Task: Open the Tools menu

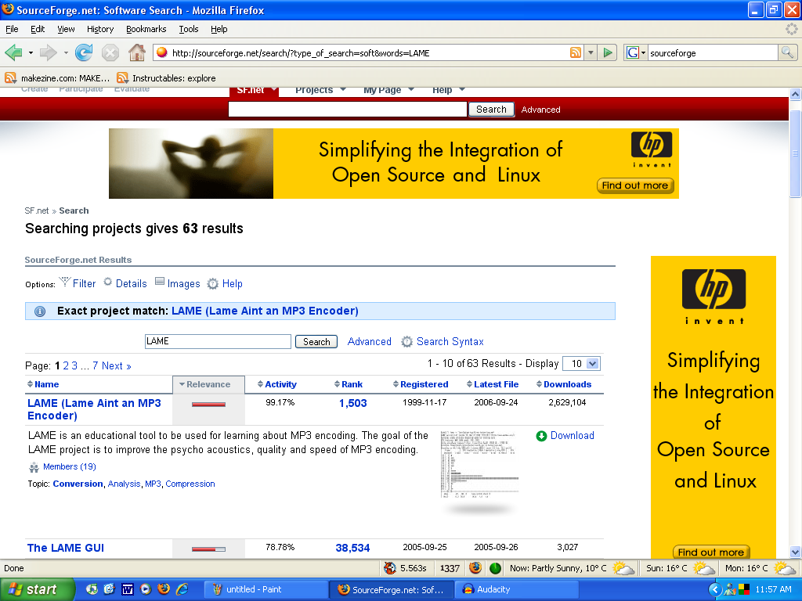Action: [x=188, y=29]
